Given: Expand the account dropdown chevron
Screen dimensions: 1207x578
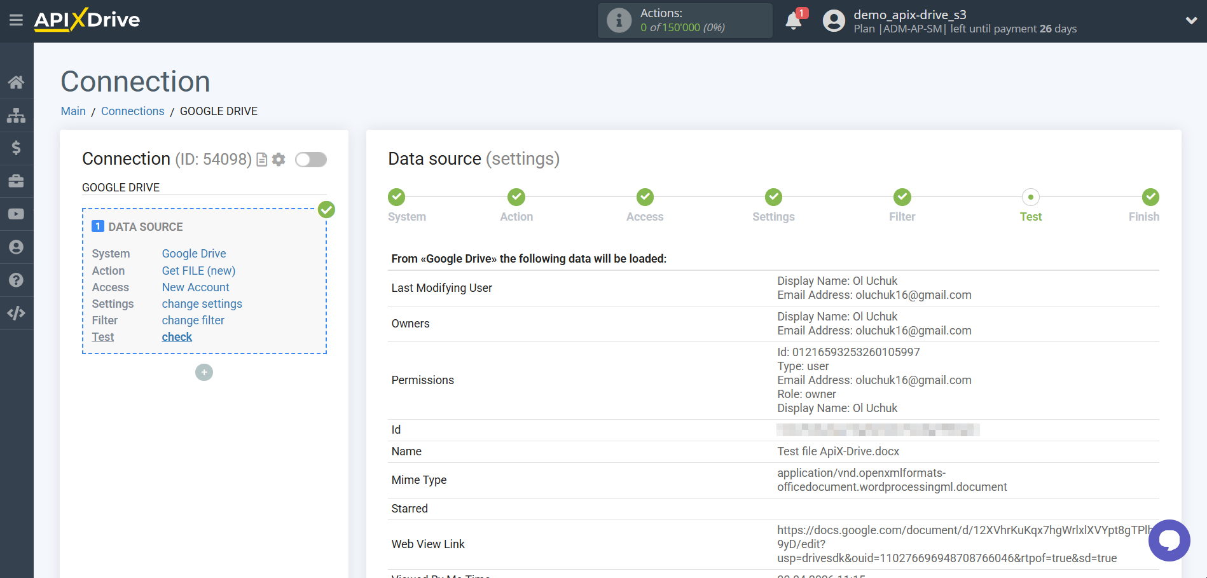Looking at the screenshot, I should click(x=1191, y=20).
